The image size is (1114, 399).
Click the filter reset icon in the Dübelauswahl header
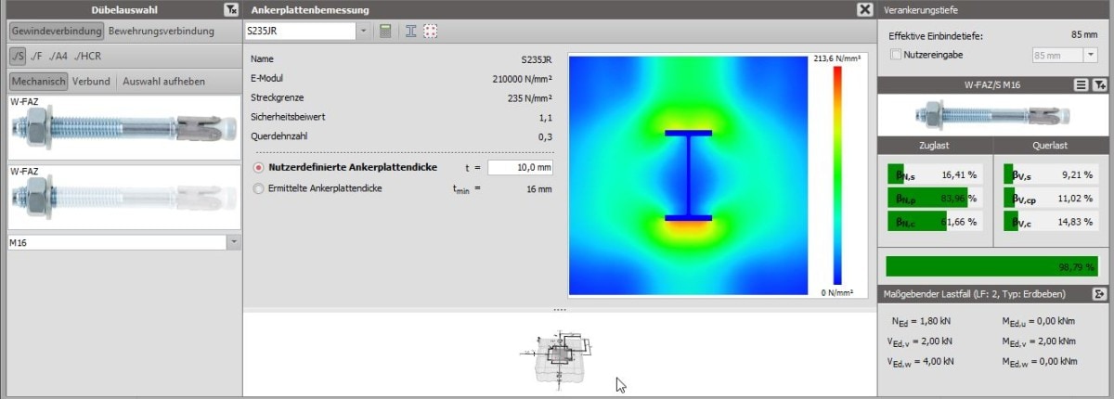[x=230, y=9]
